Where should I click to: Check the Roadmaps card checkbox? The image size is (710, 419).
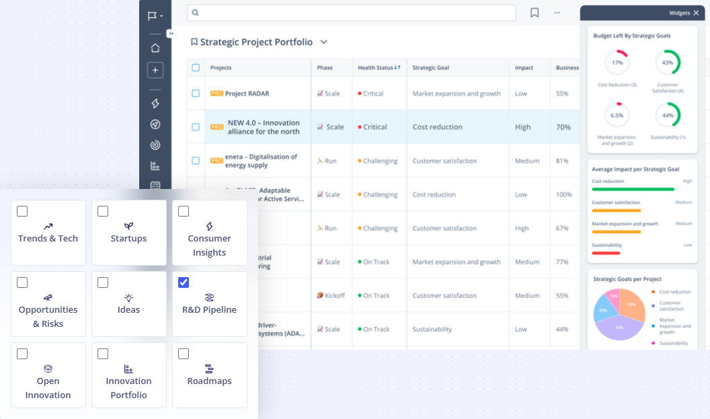[184, 354]
